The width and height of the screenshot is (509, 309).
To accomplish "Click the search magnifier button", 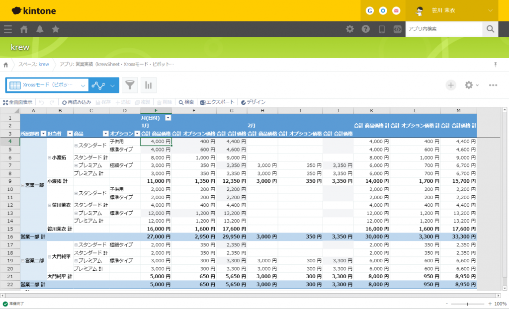I will 490,29.
